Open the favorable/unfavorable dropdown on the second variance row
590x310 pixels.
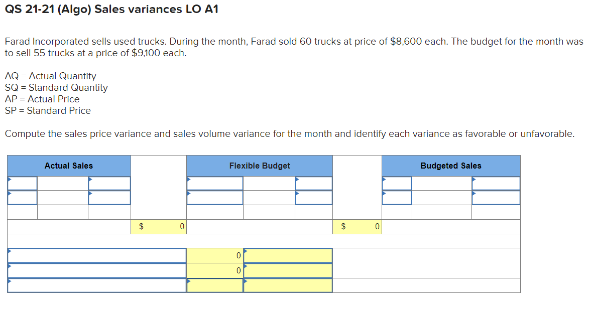click(287, 270)
